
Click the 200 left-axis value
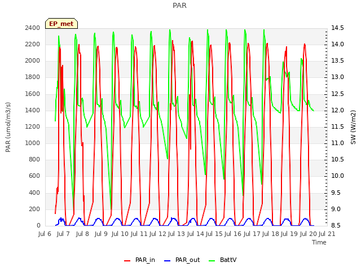34,209
